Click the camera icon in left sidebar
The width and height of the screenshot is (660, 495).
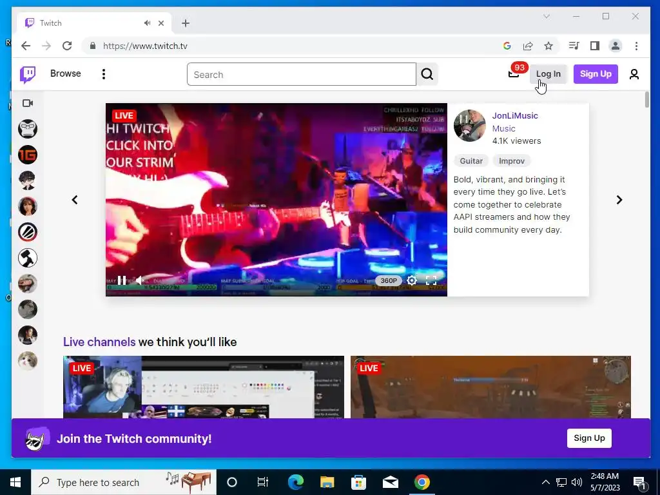pyautogui.click(x=28, y=103)
